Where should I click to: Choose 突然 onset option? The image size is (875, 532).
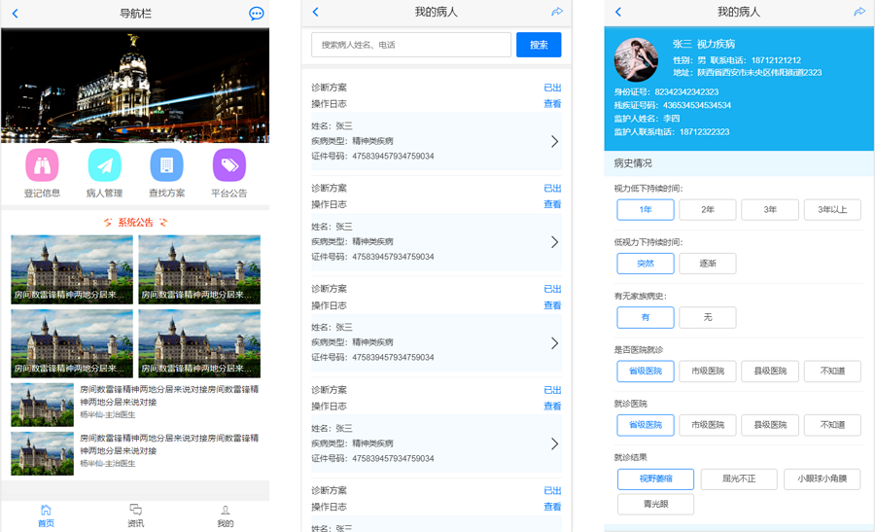pos(646,264)
